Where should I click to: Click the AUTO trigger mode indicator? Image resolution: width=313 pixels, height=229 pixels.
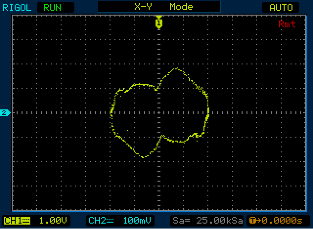tap(281, 8)
